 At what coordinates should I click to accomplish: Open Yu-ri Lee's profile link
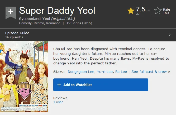[105, 72]
